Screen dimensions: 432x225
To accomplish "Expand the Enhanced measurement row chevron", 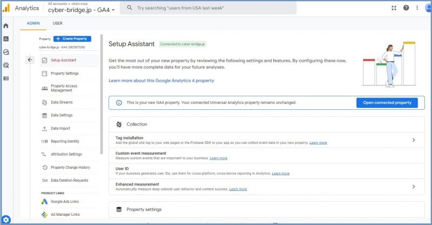I will click(x=414, y=187).
